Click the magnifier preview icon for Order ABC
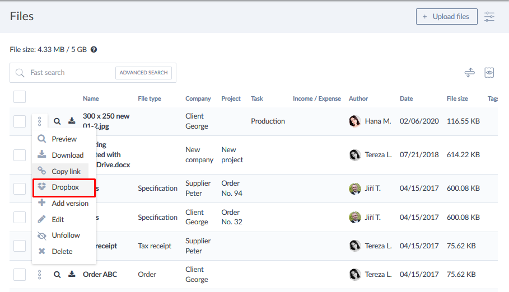The width and height of the screenshot is (509, 292). point(57,274)
